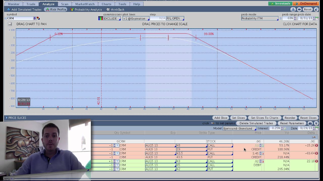Viewport: 323px width, 181px height.
Task: Click the printer icon beside the Reset button
Action: tap(299, 9)
